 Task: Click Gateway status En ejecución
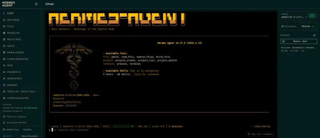click(x=31, y=108)
